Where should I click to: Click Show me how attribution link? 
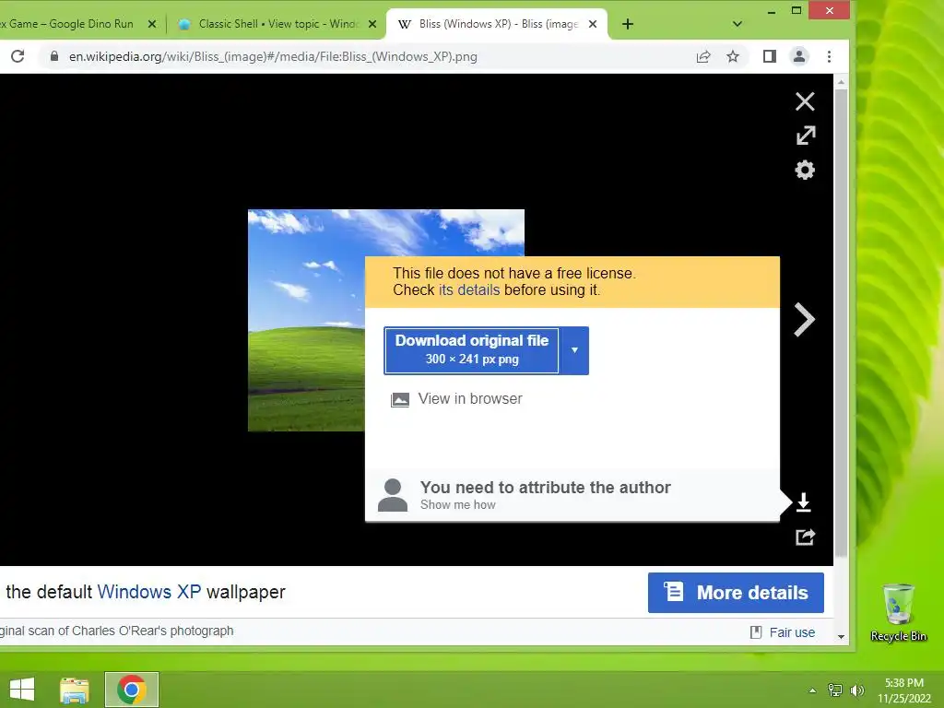pyautogui.click(x=457, y=504)
